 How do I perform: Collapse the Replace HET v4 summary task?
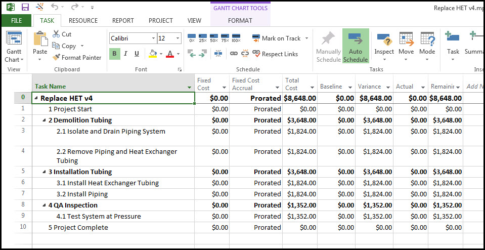(36, 98)
